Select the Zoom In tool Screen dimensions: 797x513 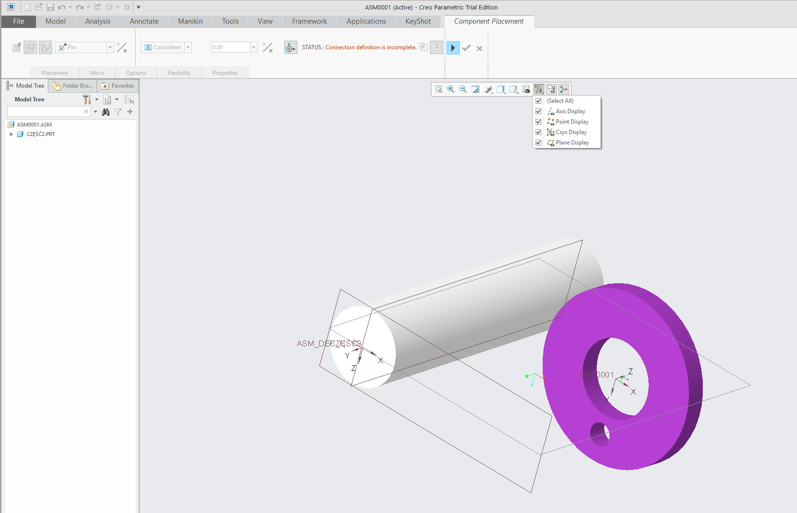coord(450,89)
